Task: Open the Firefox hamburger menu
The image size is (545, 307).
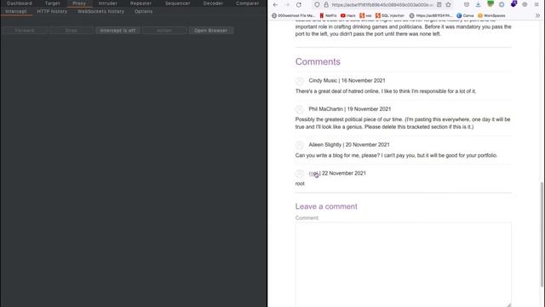Action: (536, 5)
